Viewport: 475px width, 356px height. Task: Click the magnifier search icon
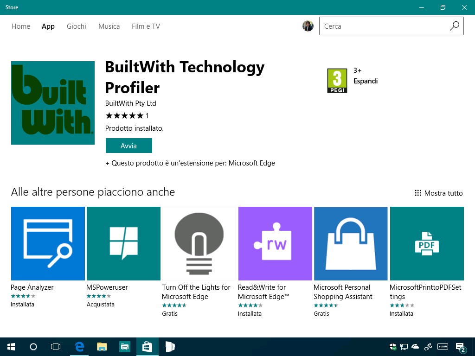click(455, 26)
